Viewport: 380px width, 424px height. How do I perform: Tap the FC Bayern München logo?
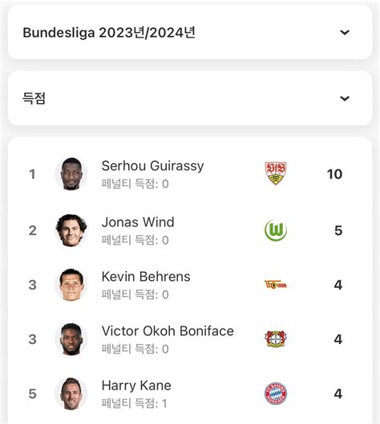point(276,394)
